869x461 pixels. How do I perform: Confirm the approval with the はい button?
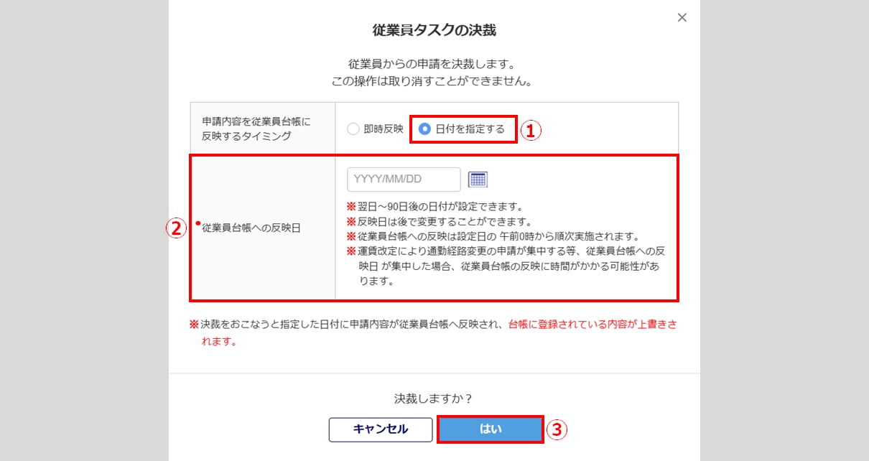[490, 429]
